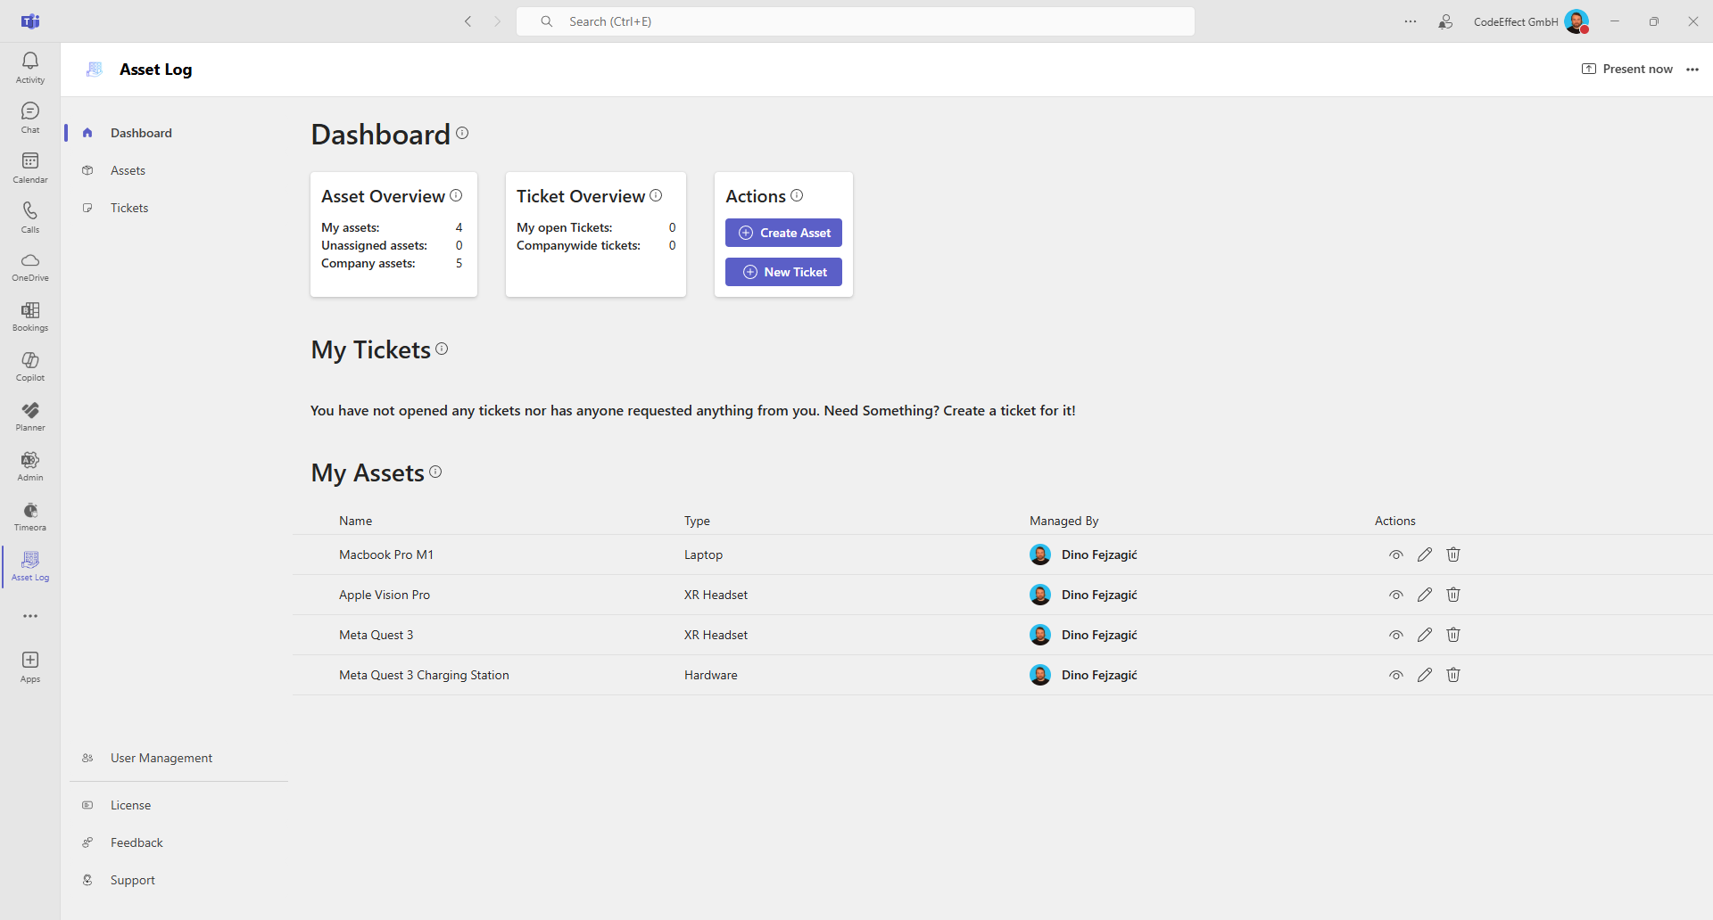The width and height of the screenshot is (1713, 920).
Task: Open the Timeora app icon
Action: coord(30,515)
